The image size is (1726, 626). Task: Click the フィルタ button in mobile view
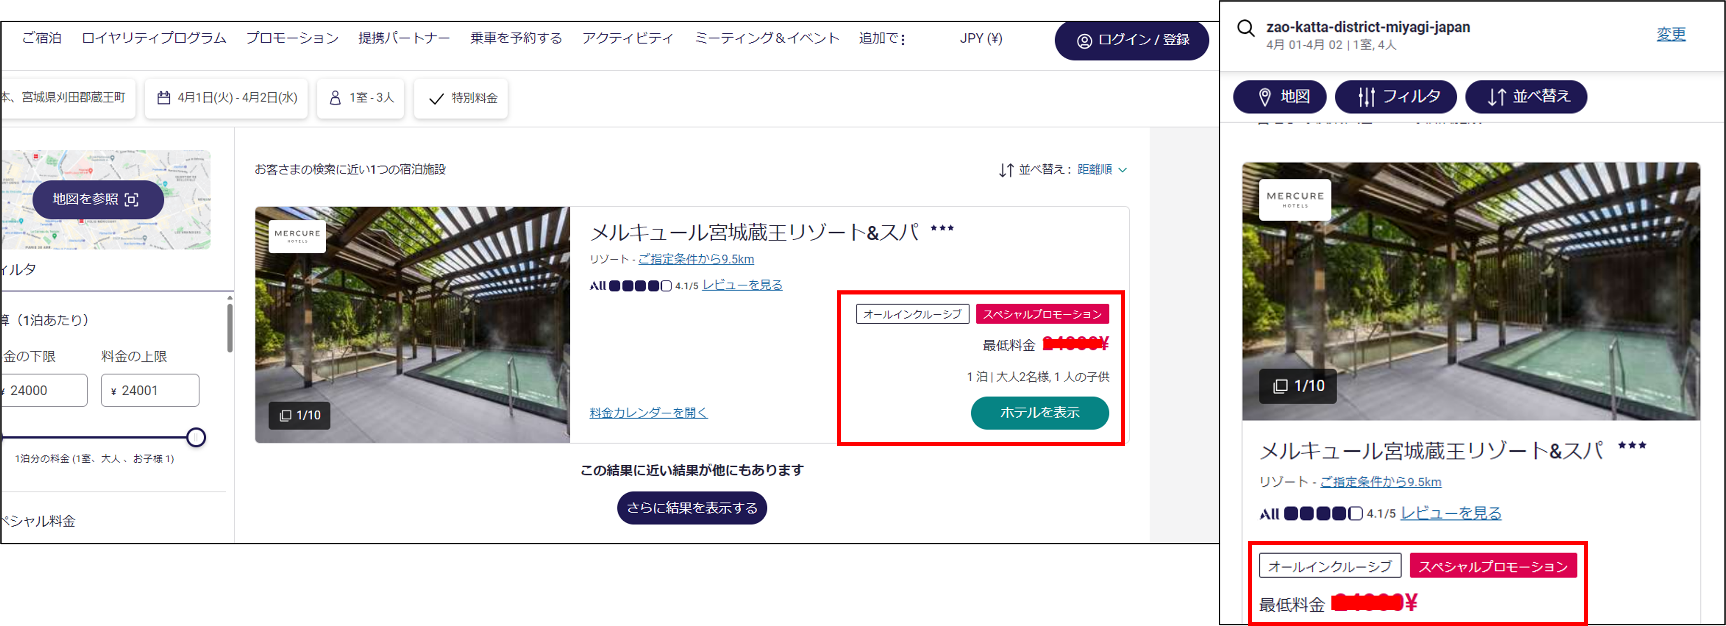tap(1395, 96)
